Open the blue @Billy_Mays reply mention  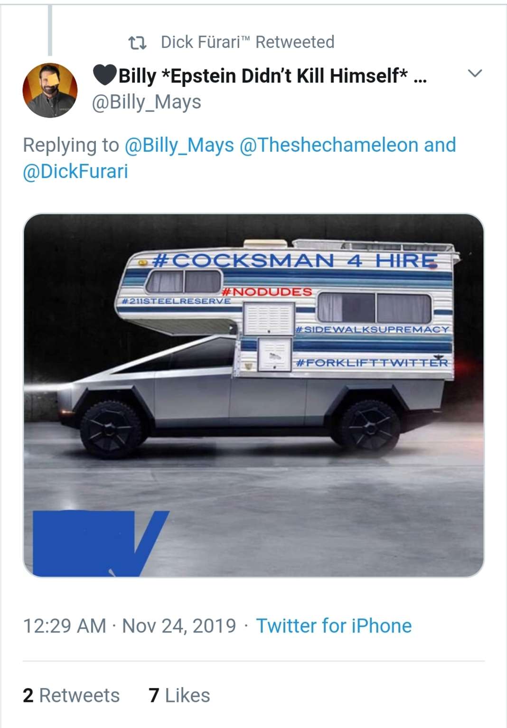[x=179, y=145]
